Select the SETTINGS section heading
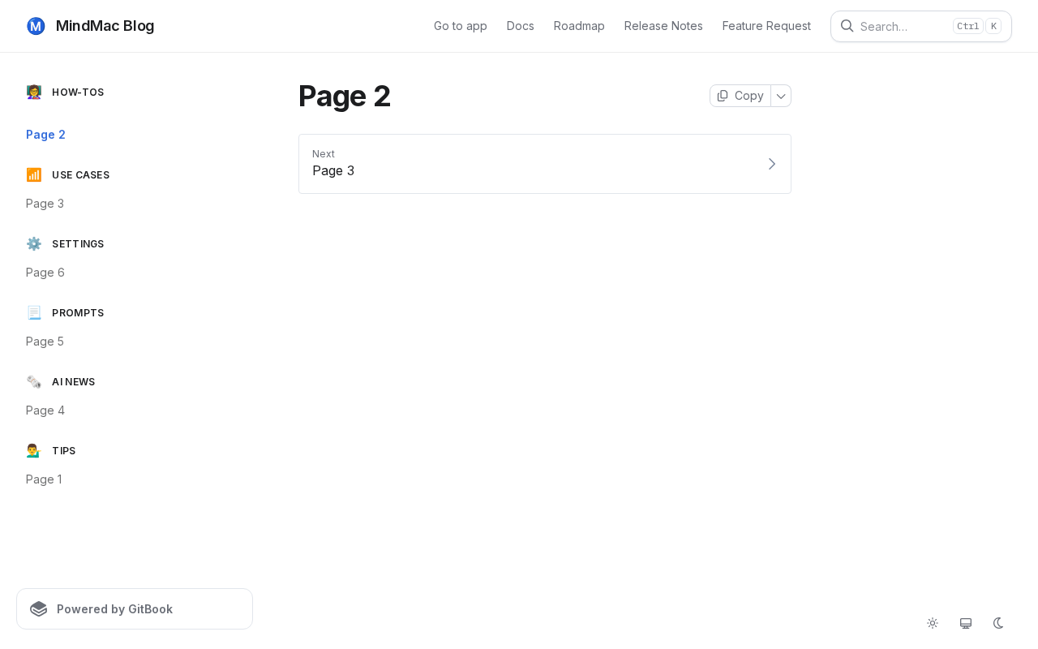Viewport: 1038px width, 649px height. 78,244
